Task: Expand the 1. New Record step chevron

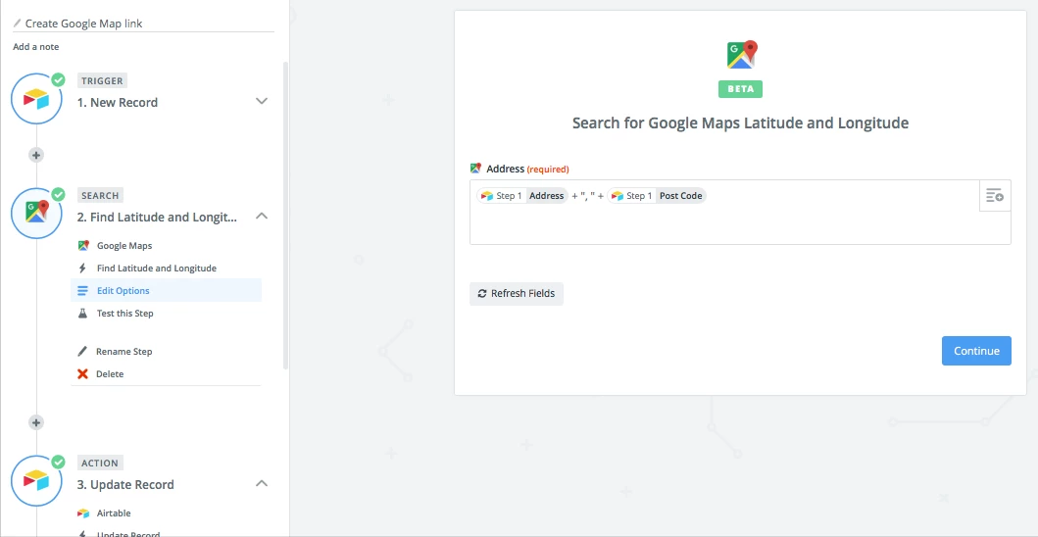Action: click(262, 101)
